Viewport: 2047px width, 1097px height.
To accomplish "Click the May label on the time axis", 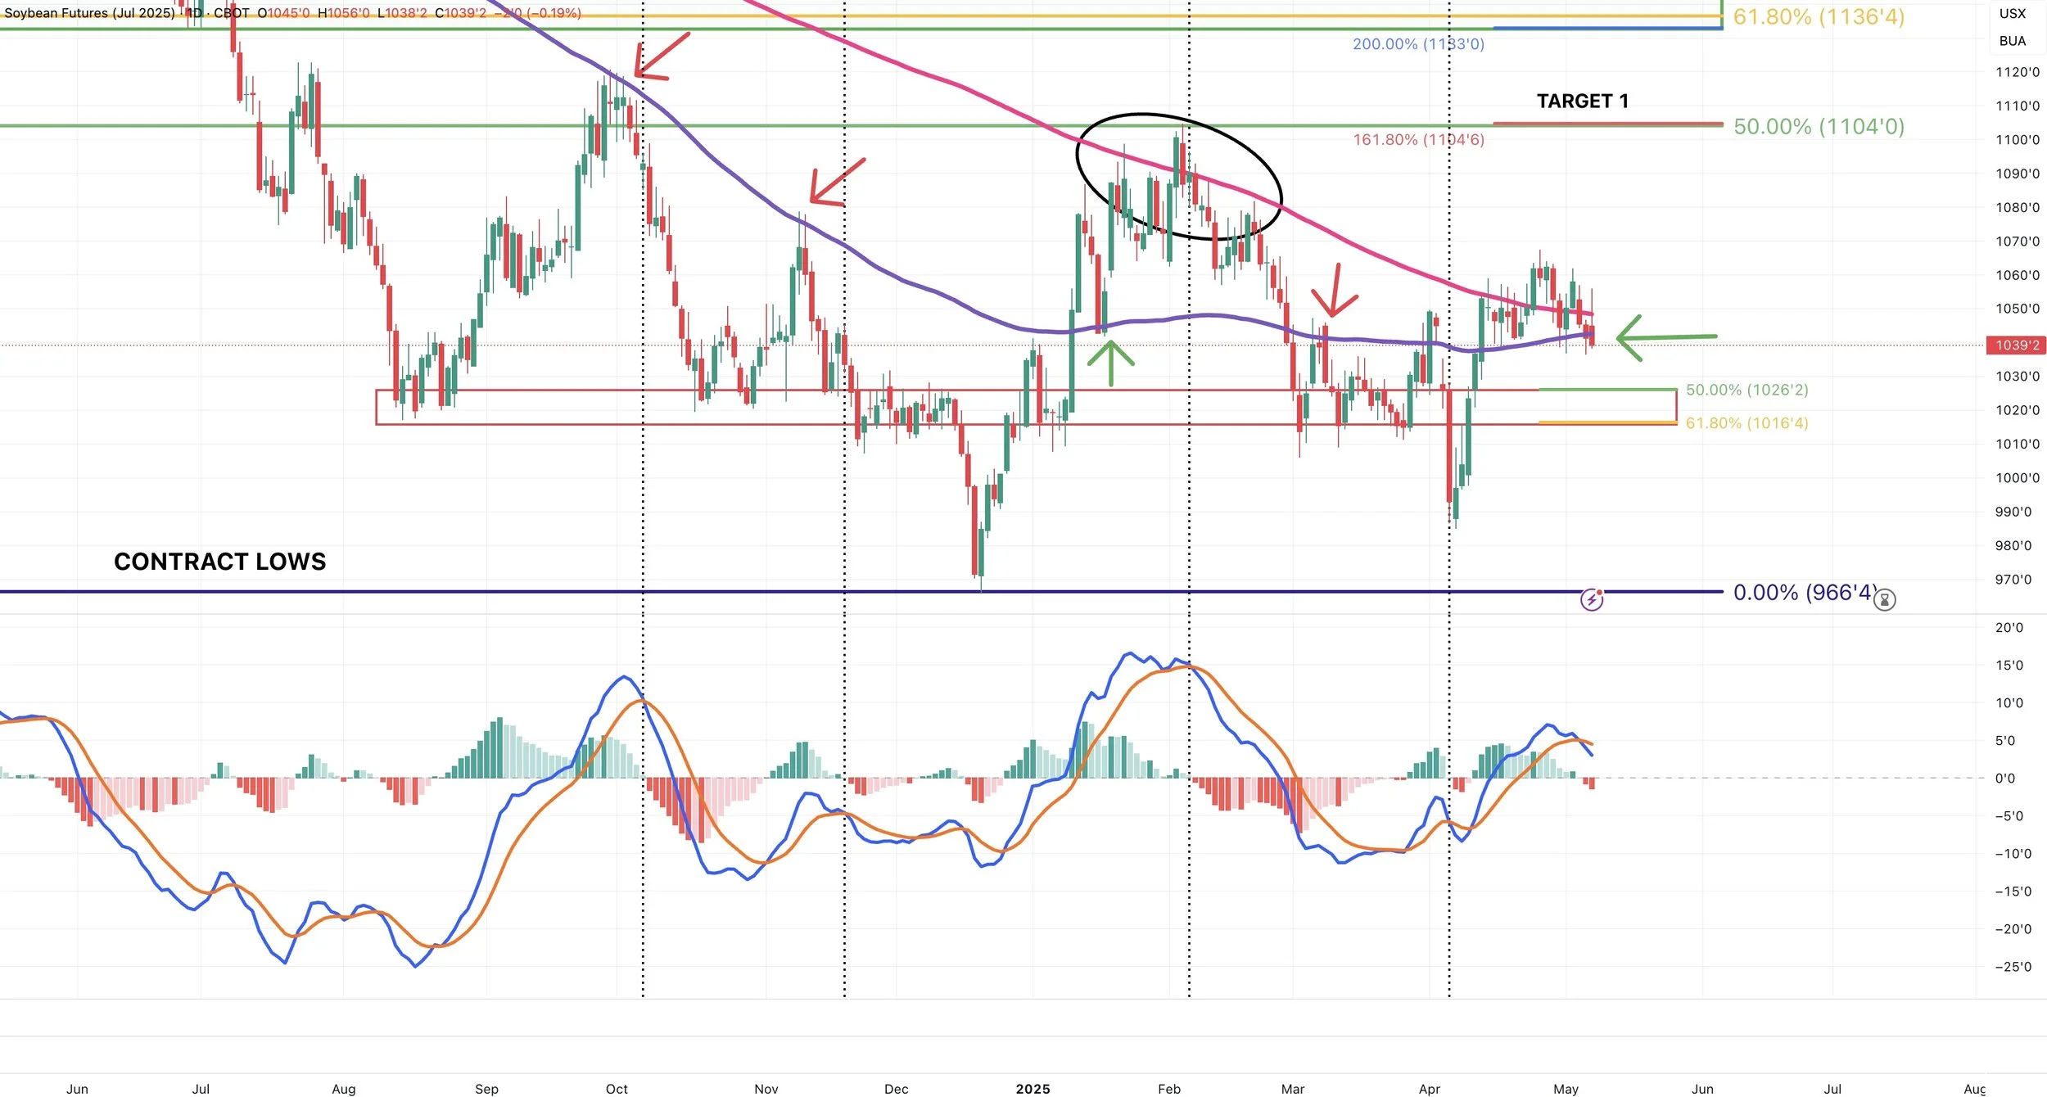I will (x=1565, y=1089).
